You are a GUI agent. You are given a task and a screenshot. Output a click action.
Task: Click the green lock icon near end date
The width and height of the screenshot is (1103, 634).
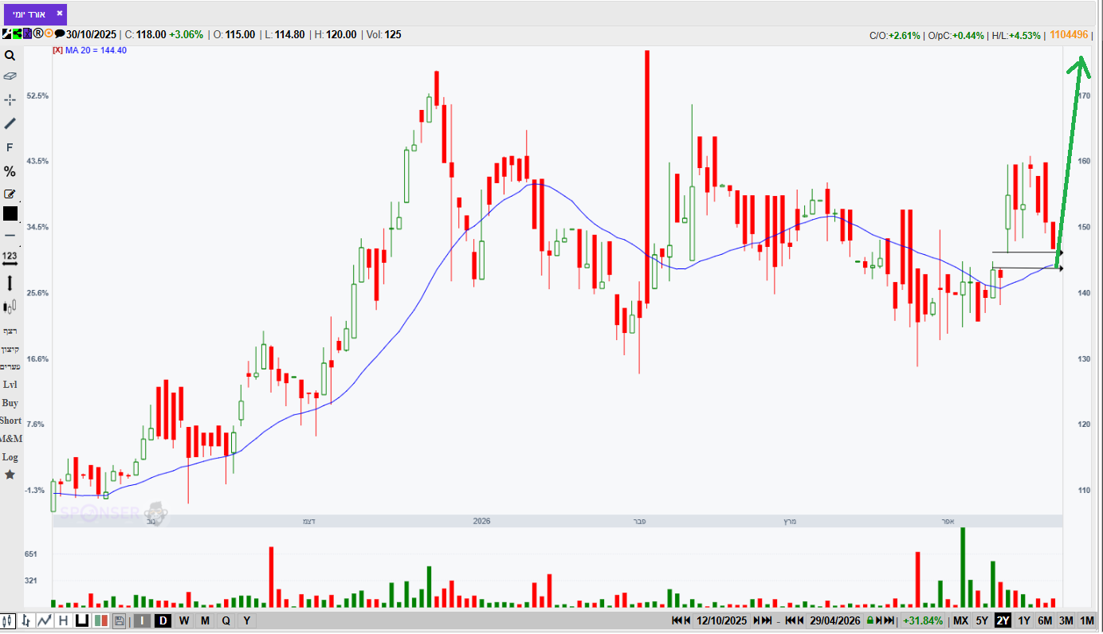(x=870, y=620)
